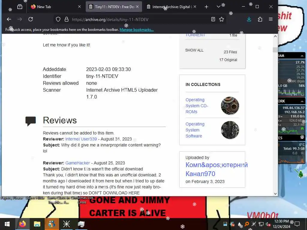Image resolution: width=307 pixels, height=230 pixels.
Task: Toggle reader view in the address bar
Action: (213, 19)
